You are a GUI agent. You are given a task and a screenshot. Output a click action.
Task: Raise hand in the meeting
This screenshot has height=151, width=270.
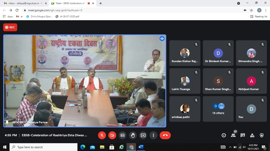133,135
